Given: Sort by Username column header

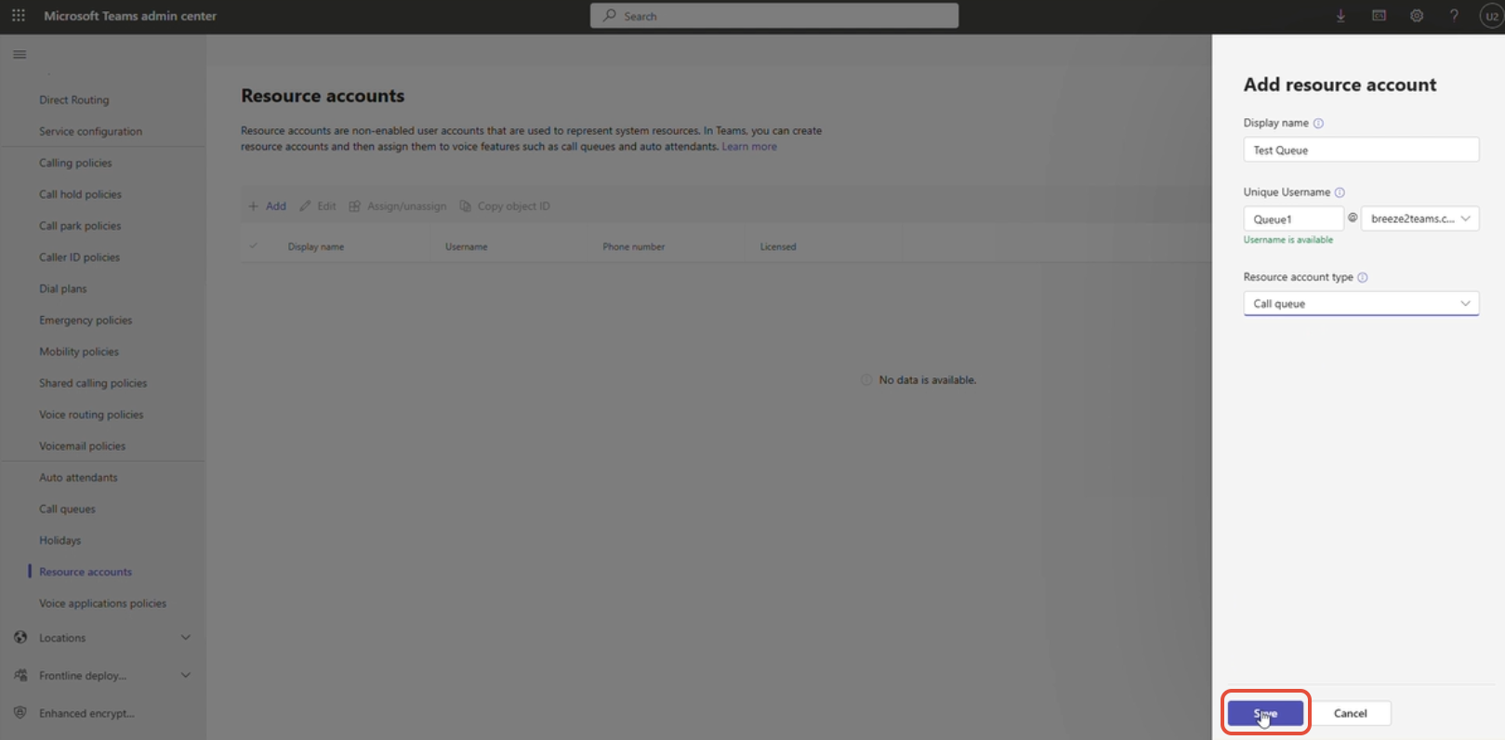Looking at the screenshot, I should pyautogui.click(x=467, y=247).
